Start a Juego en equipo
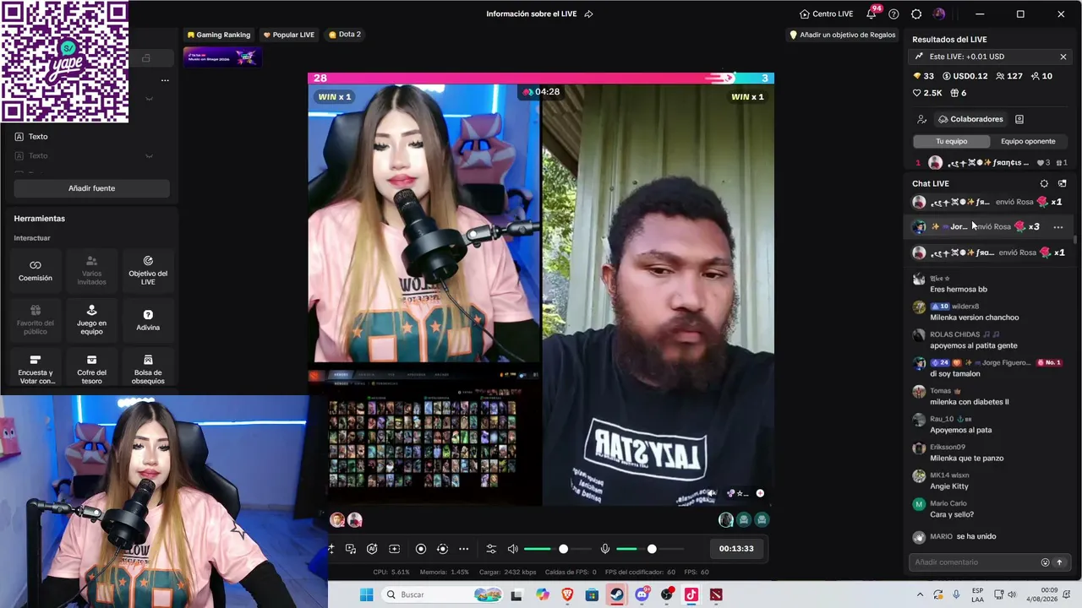Viewport: 1082px width, 608px height. (x=91, y=320)
